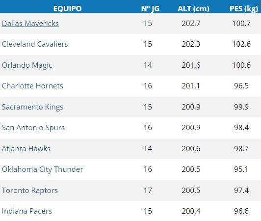Open the Orlando Magic team link
261x221 pixels.
click(x=27, y=65)
